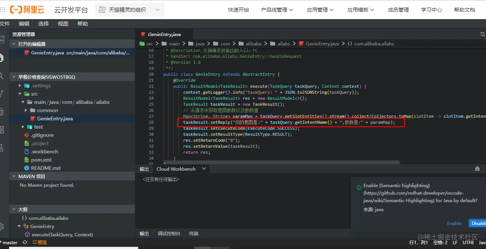Go to 快速开始 page

(238, 10)
